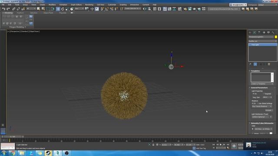Click the Mirror tool icon

click(x=145, y=9)
